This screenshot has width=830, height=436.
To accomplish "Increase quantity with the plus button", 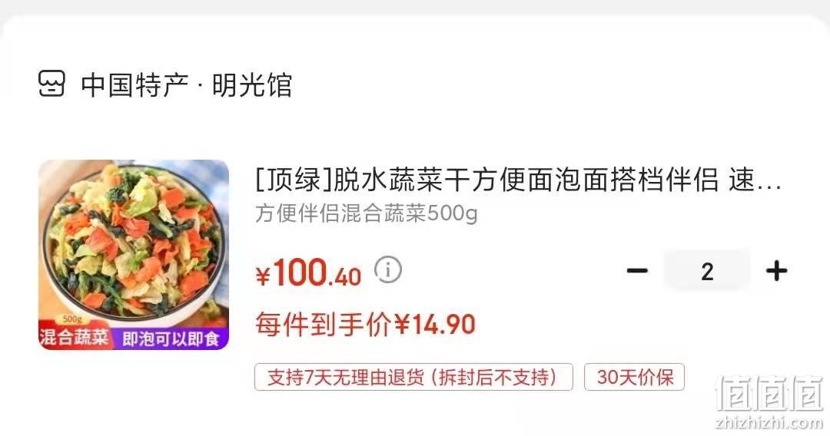I will (x=776, y=271).
